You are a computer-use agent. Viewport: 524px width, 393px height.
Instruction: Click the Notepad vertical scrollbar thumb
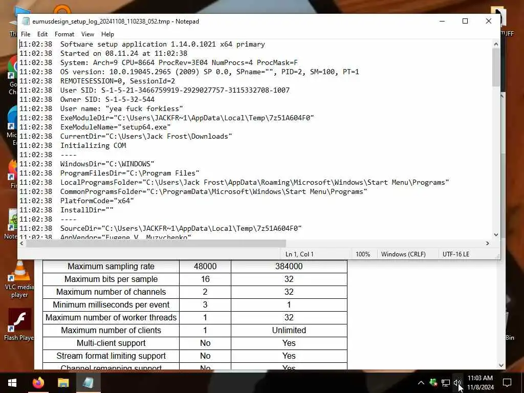pos(496,68)
